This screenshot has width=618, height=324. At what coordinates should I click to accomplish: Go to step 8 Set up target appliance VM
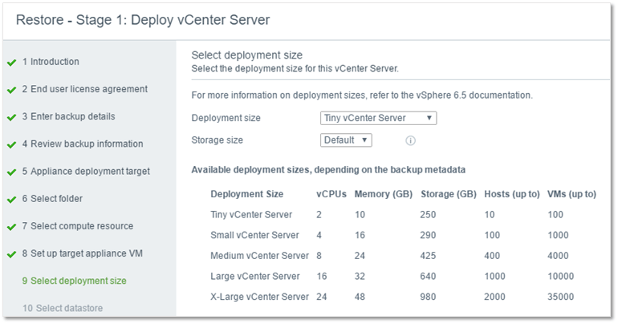83,253
